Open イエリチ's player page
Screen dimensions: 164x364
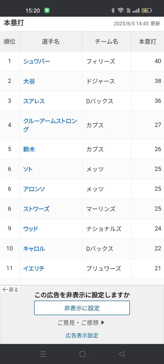pyautogui.click(x=34, y=268)
